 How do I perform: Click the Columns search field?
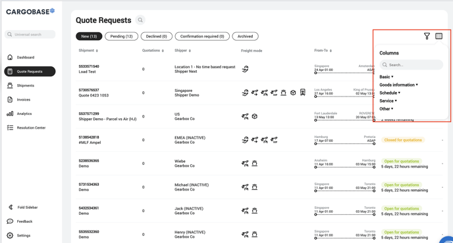pos(411,65)
